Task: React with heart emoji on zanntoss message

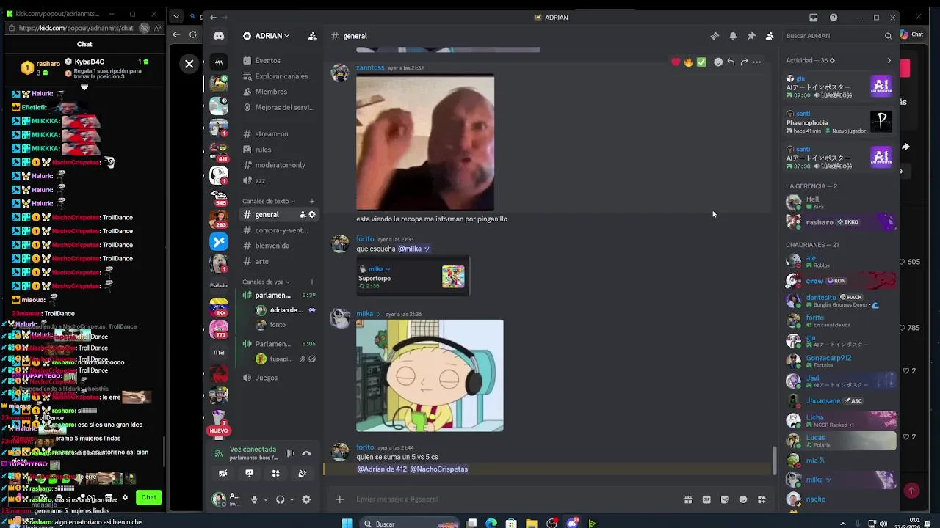Action: coord(676,62)
